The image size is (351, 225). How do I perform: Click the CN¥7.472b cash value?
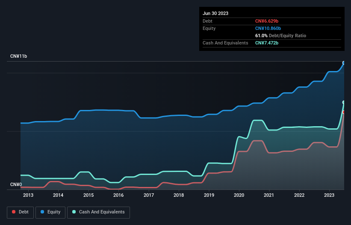point(267,43)
